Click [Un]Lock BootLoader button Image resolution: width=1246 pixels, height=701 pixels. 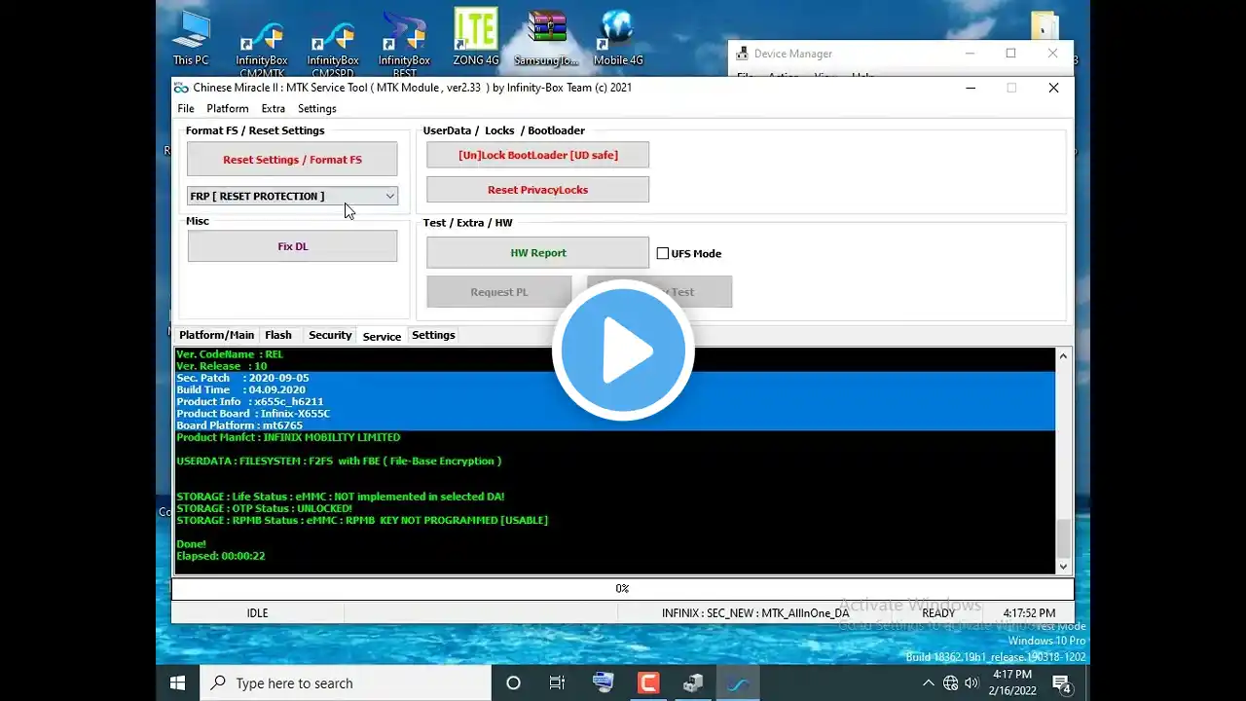[537, 155]
